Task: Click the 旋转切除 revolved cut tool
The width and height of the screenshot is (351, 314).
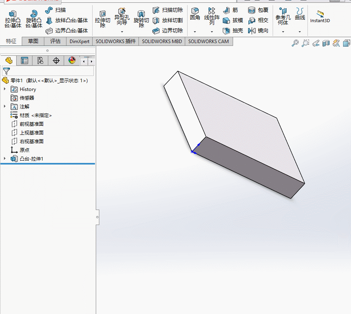Action: point(141,19)
